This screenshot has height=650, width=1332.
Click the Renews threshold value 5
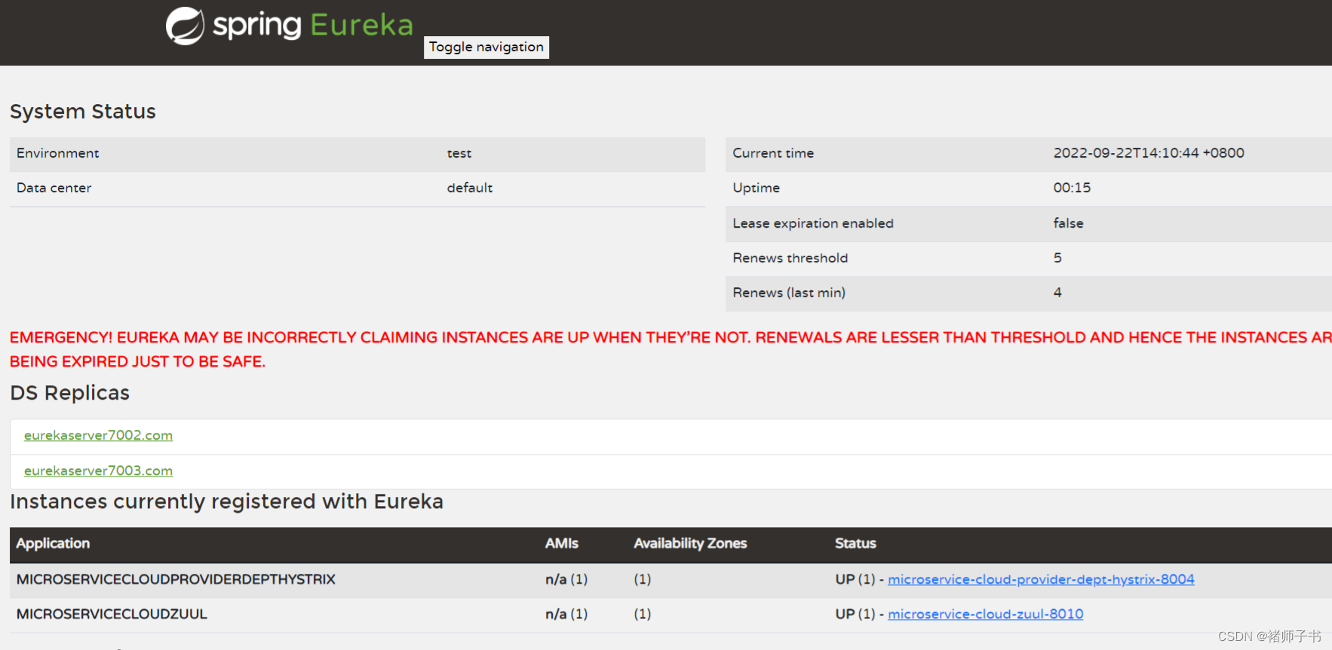tap(1057, 258)
